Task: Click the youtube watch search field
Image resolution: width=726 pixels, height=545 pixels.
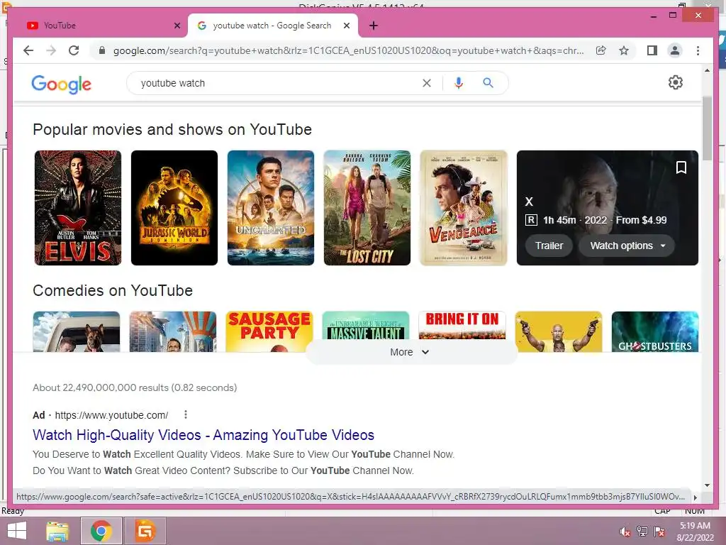Action: pyautogui.click(x=278, y=83)
